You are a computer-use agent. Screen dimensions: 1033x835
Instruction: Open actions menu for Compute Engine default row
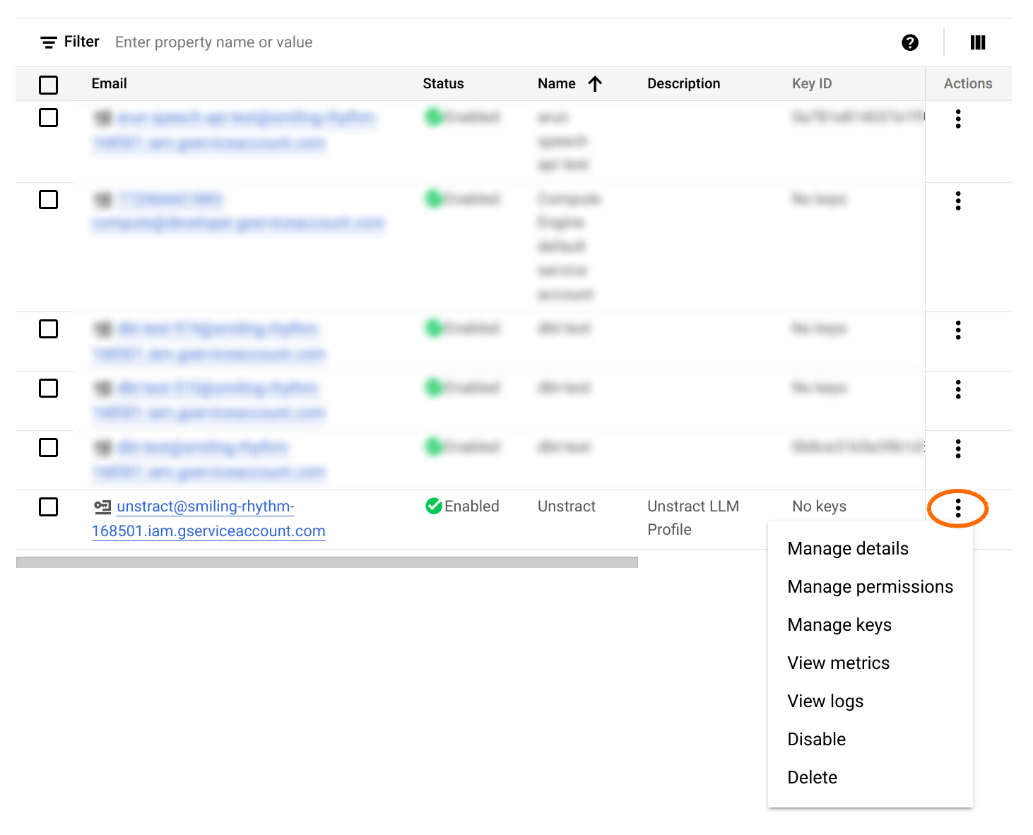(958, 201)
